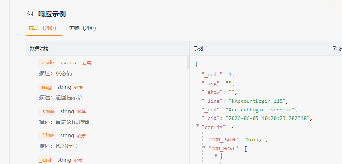Image resolution: width=342 pixels, height=164 pixels.
Task: Collapse the "config" JSON node
Action: pyautogui.click(x=197, y=126)
